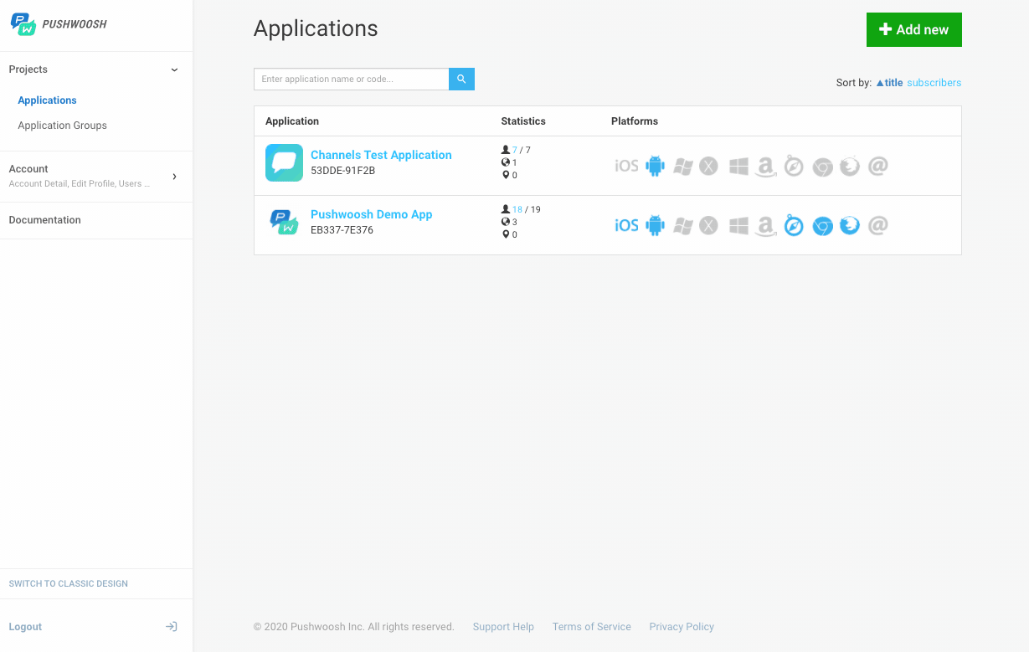Screen dimensions: 1029x652
Task: Click the Android icon in Pushwoosh Demo App row
Action: (x=655, y=225)
